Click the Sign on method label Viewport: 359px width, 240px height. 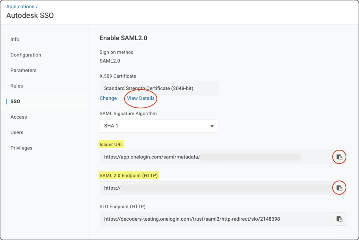click(117, 52)
